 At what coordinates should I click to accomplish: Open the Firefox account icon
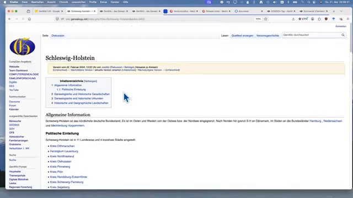tap(313, 19)
